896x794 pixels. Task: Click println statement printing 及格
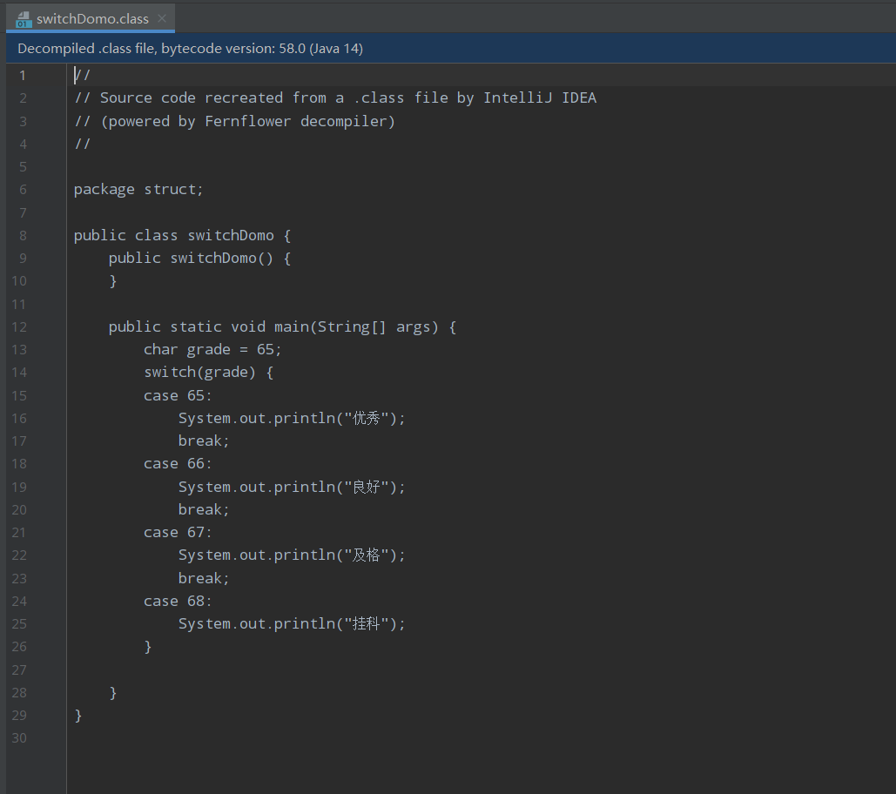coord(292,555)
